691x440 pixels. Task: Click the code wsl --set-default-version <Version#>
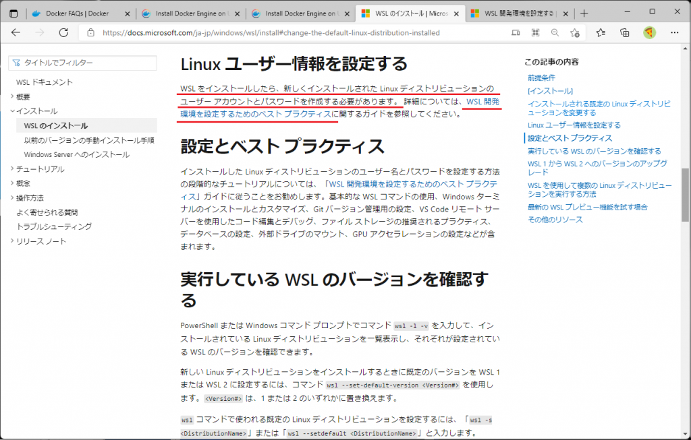click(x=393, y=385)
